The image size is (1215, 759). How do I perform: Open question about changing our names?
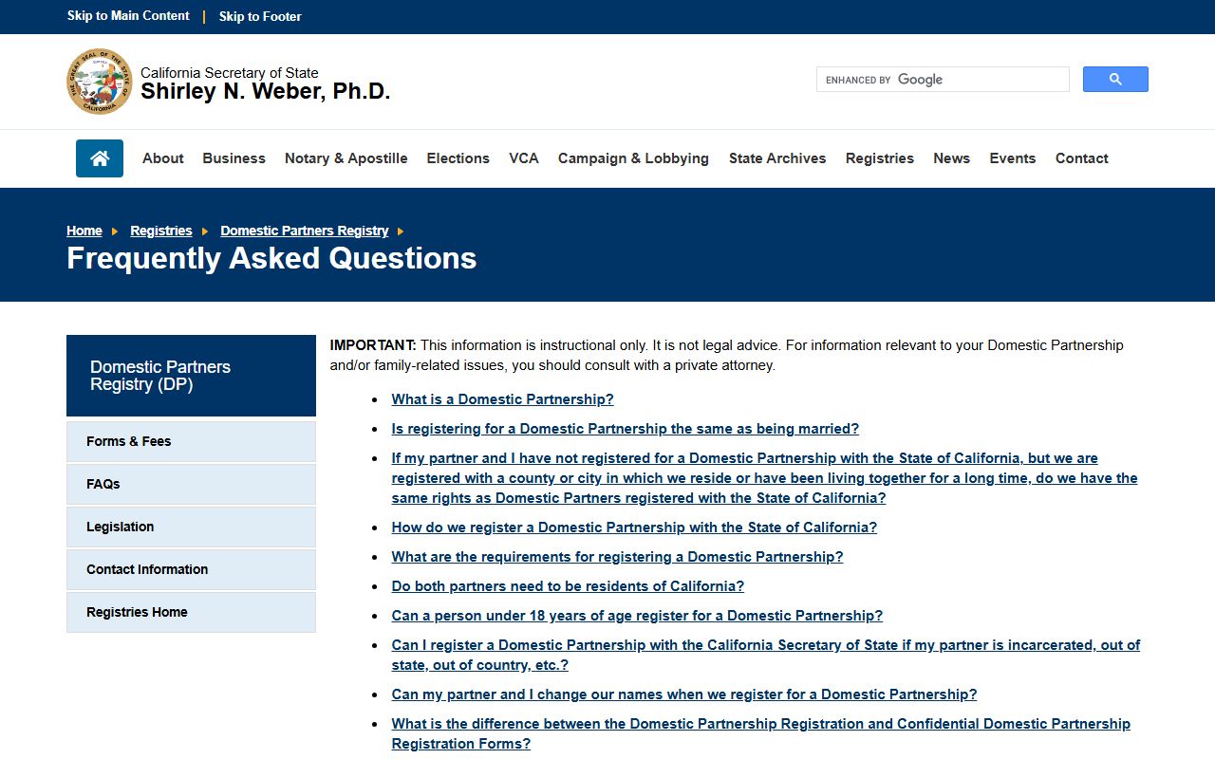[x=684, y=694]
